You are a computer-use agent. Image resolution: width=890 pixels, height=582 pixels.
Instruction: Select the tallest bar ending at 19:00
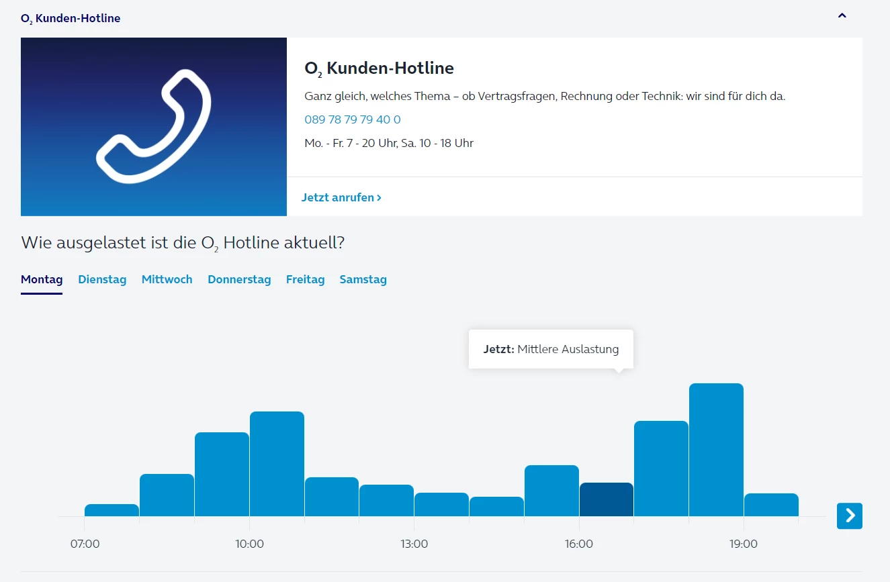click(716, 450)
